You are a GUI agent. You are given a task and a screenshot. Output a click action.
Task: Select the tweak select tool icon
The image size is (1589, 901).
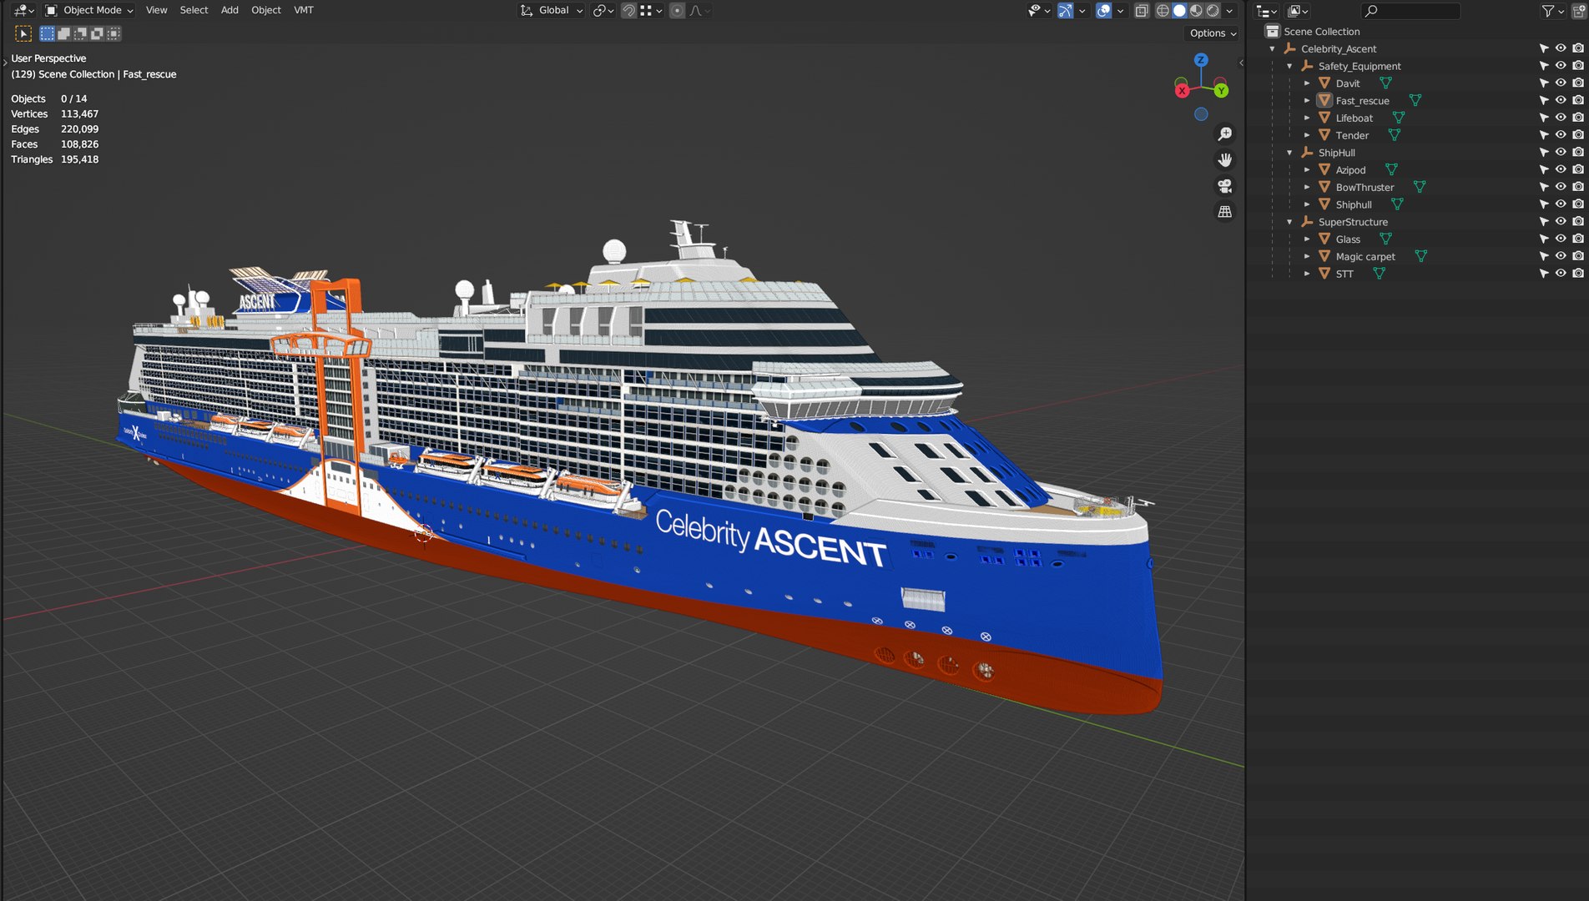pos(23,33)
